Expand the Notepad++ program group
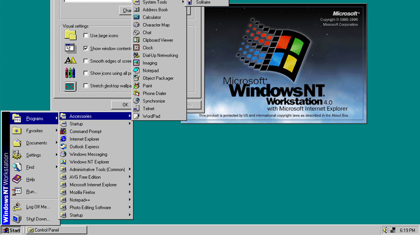 (96, 200)
